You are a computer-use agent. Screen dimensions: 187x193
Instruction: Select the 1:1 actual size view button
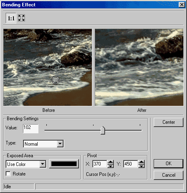pos(11,18)
